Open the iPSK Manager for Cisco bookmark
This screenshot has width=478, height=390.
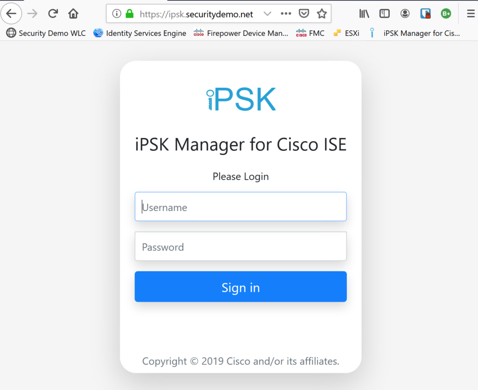click(415, 33)
